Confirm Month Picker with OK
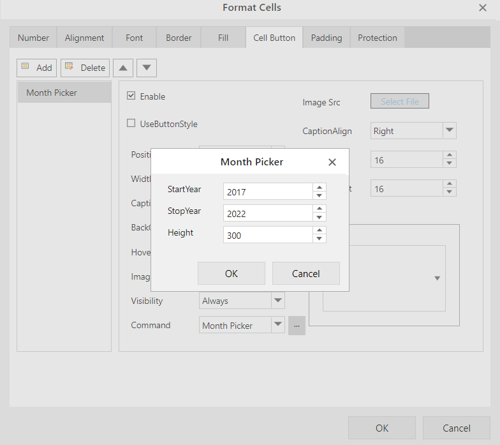 pos(231,273)
